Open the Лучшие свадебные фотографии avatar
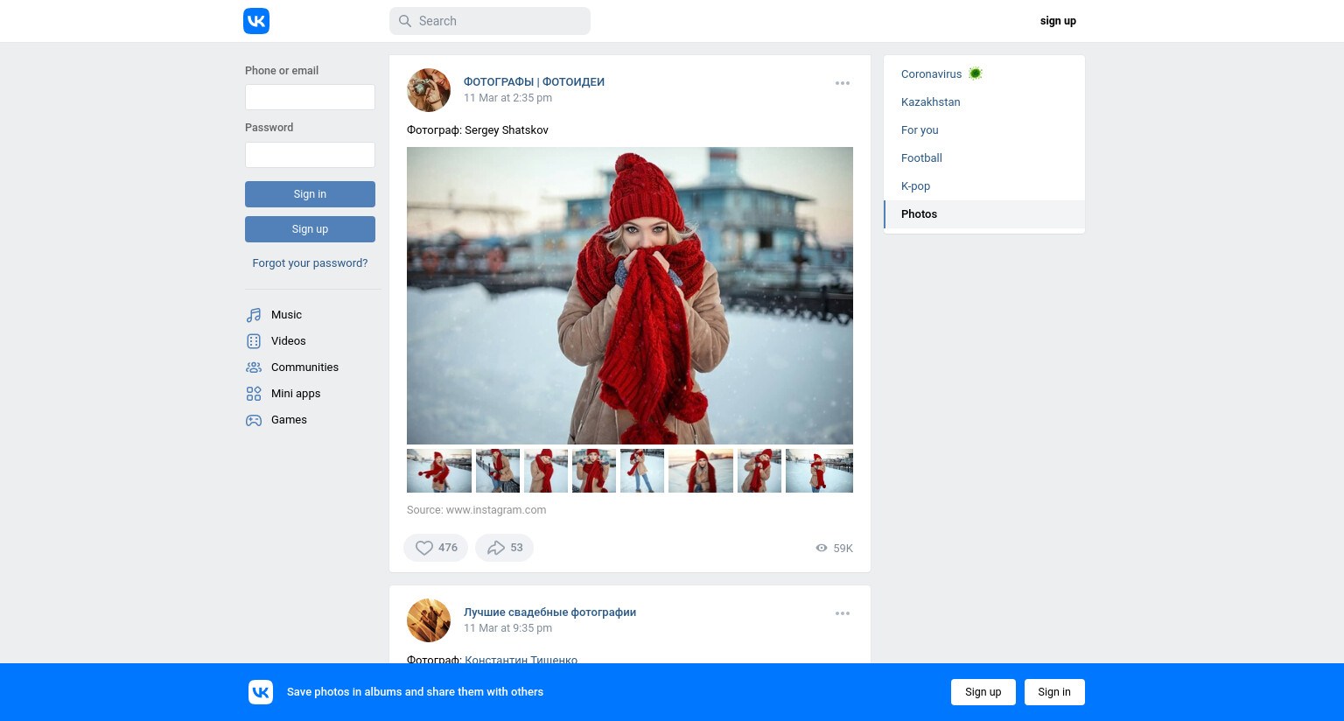Image resolution: width=1344 pixels, height=721 pixels. tap(429, 620)
